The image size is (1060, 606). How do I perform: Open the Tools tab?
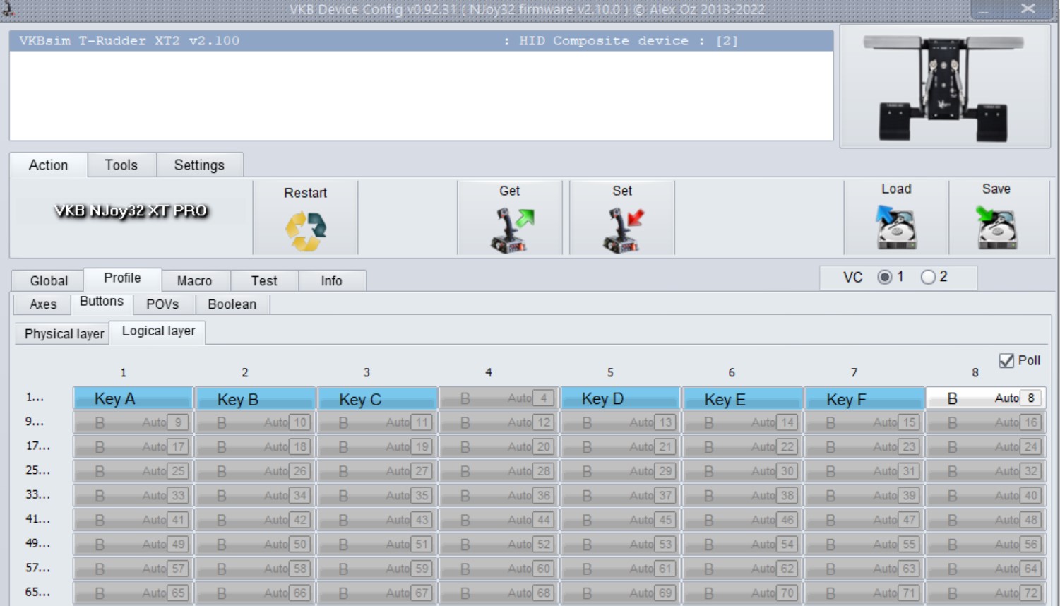(x=121, y=165)
